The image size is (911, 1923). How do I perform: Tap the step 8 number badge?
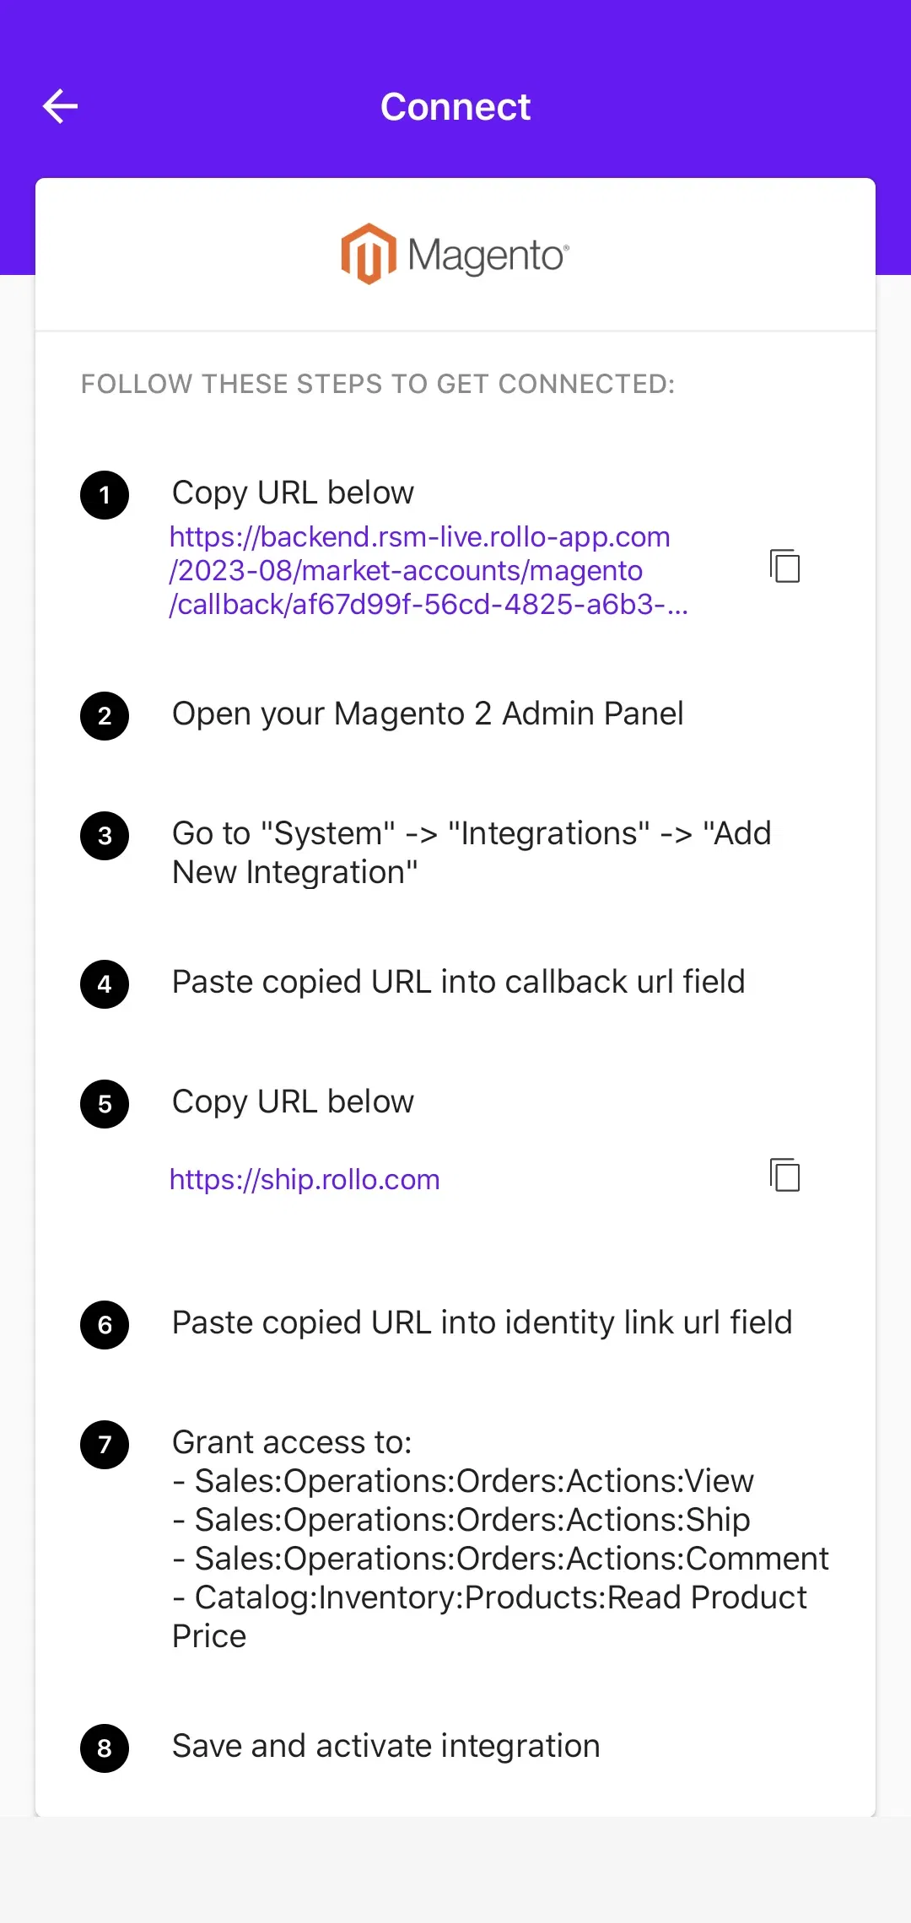[105, 1748]
